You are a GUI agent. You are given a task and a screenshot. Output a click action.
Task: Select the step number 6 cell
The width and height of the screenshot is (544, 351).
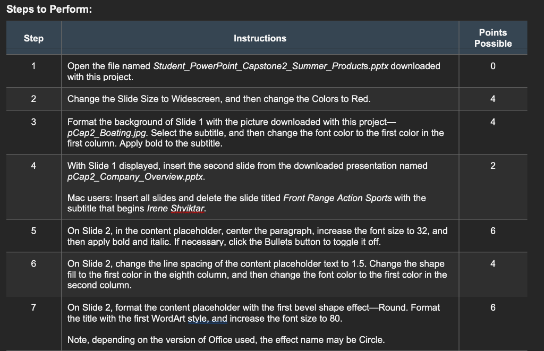coord(33,264)
